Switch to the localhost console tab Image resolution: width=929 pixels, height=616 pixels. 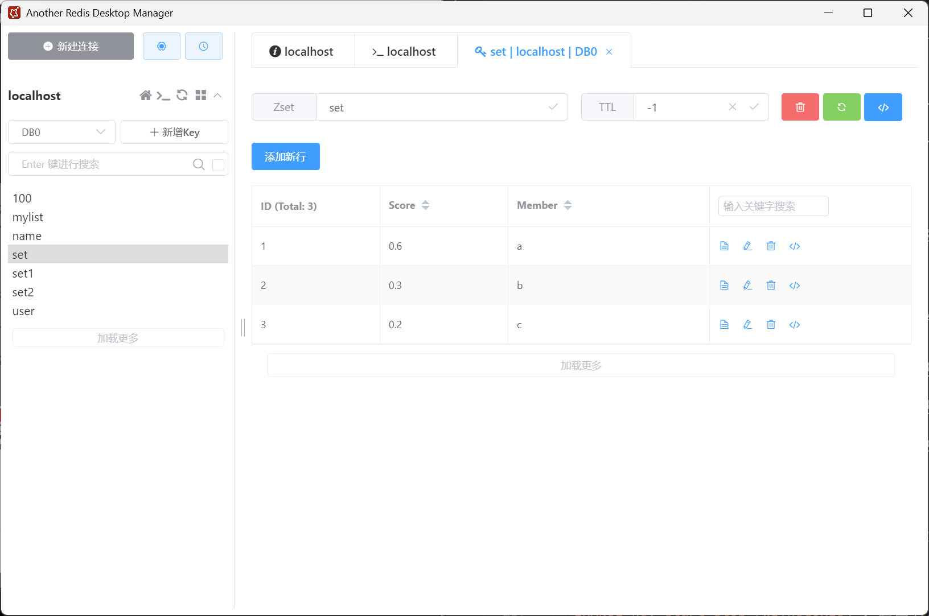pos(405,52)
